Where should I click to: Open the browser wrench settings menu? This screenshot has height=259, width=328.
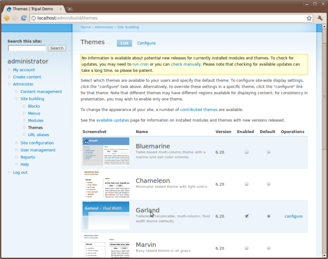(x=320, y=18)
